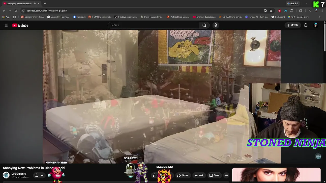Click the red extension icon in toolbar
Screen dimensions: 326x183
coord(279,11)
